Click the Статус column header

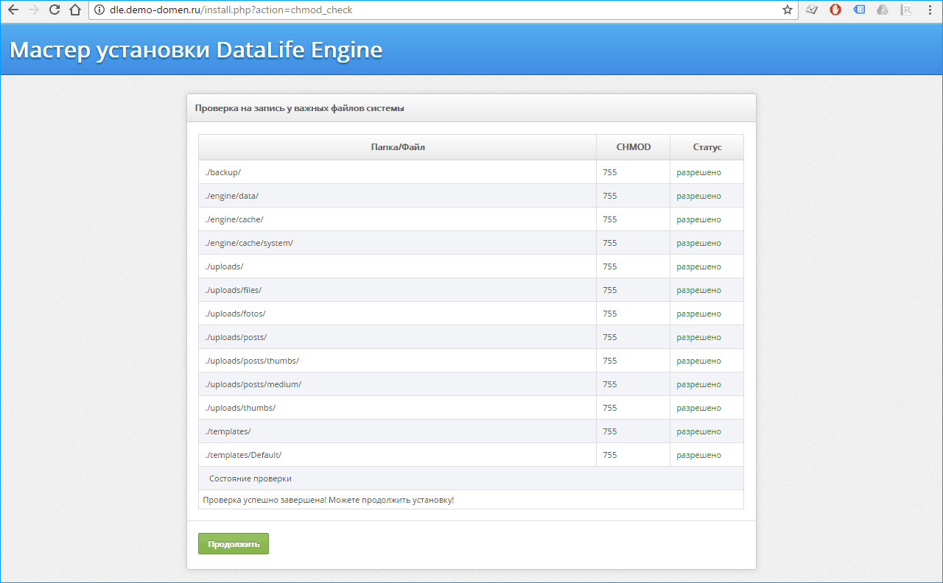point(707,147)
